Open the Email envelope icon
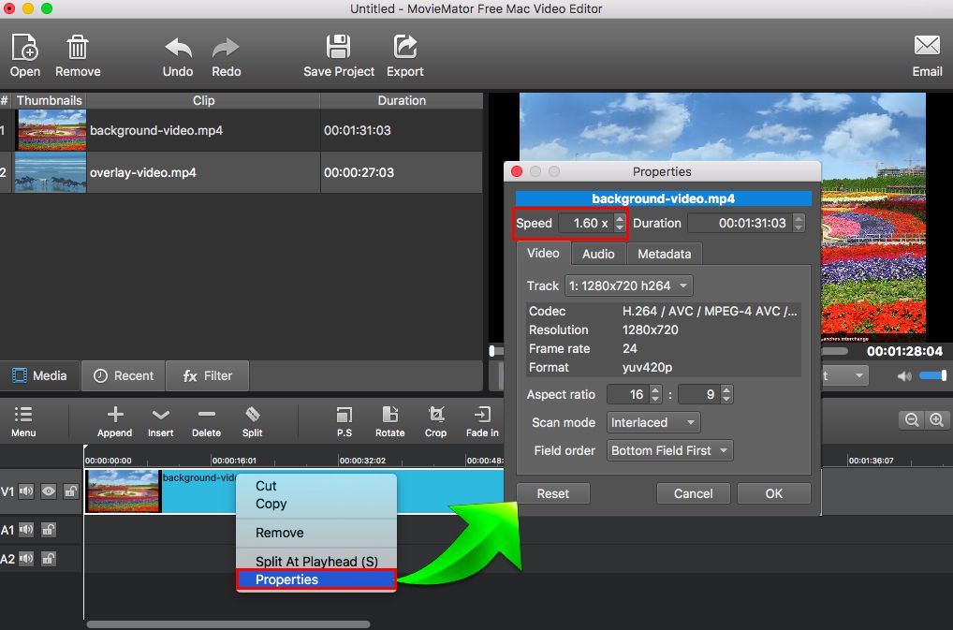The width and height of the screenshot is (953, 630). click(x=927, y=46)
